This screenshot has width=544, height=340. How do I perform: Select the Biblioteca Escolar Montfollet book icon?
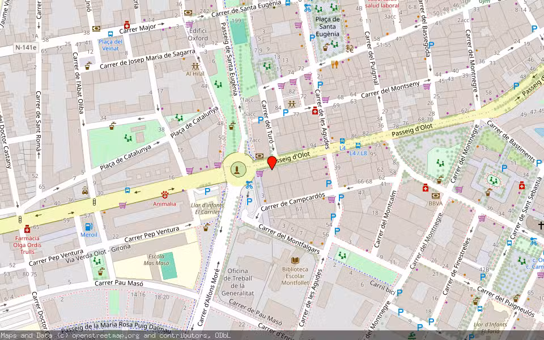pos(295,260)
